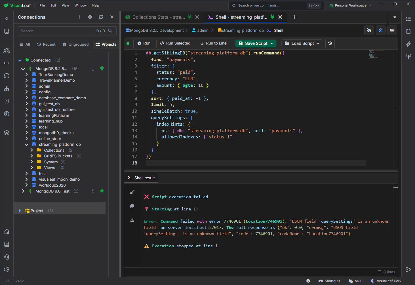Open the clipboard icon in right sidebar
The width and height of the screenshot is (415, 285).
[408, 31]
